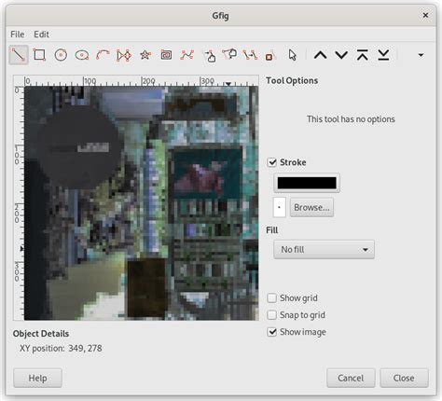Open the Edit menu
442x401 pixels.
coord(41,35)
